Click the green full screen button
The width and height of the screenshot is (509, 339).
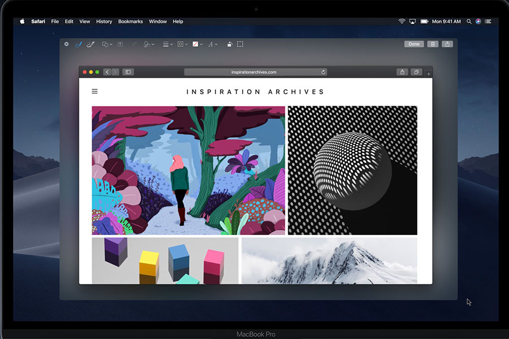[97, 72]
